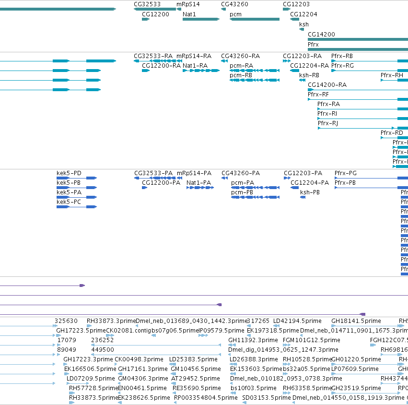This screenshot has width=408, height=405.
Task: Click protein CG32533-PA label
Action: pyautogui.click(x=153, y=173)
